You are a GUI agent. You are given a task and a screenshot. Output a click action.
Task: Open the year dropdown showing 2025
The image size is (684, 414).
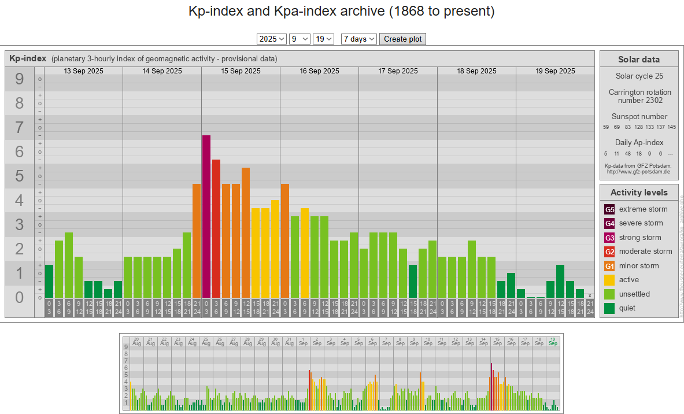[x=272, y=39]
